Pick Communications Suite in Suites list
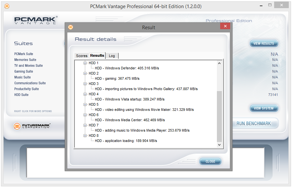 coord(30,83)
